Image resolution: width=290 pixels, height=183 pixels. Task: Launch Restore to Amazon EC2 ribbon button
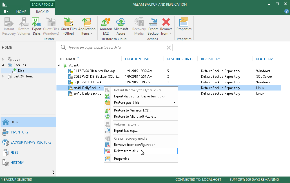point(106,26)
